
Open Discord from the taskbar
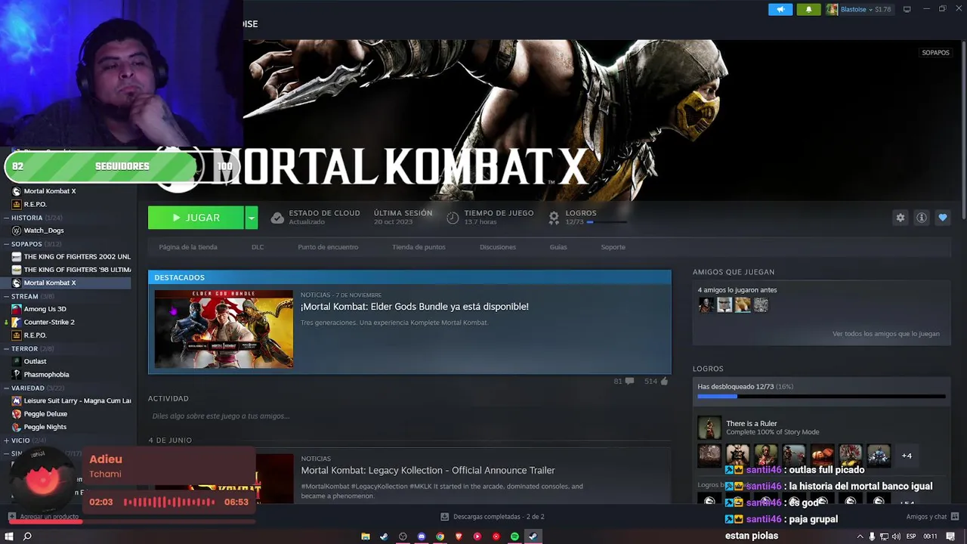tap(422, 536)
